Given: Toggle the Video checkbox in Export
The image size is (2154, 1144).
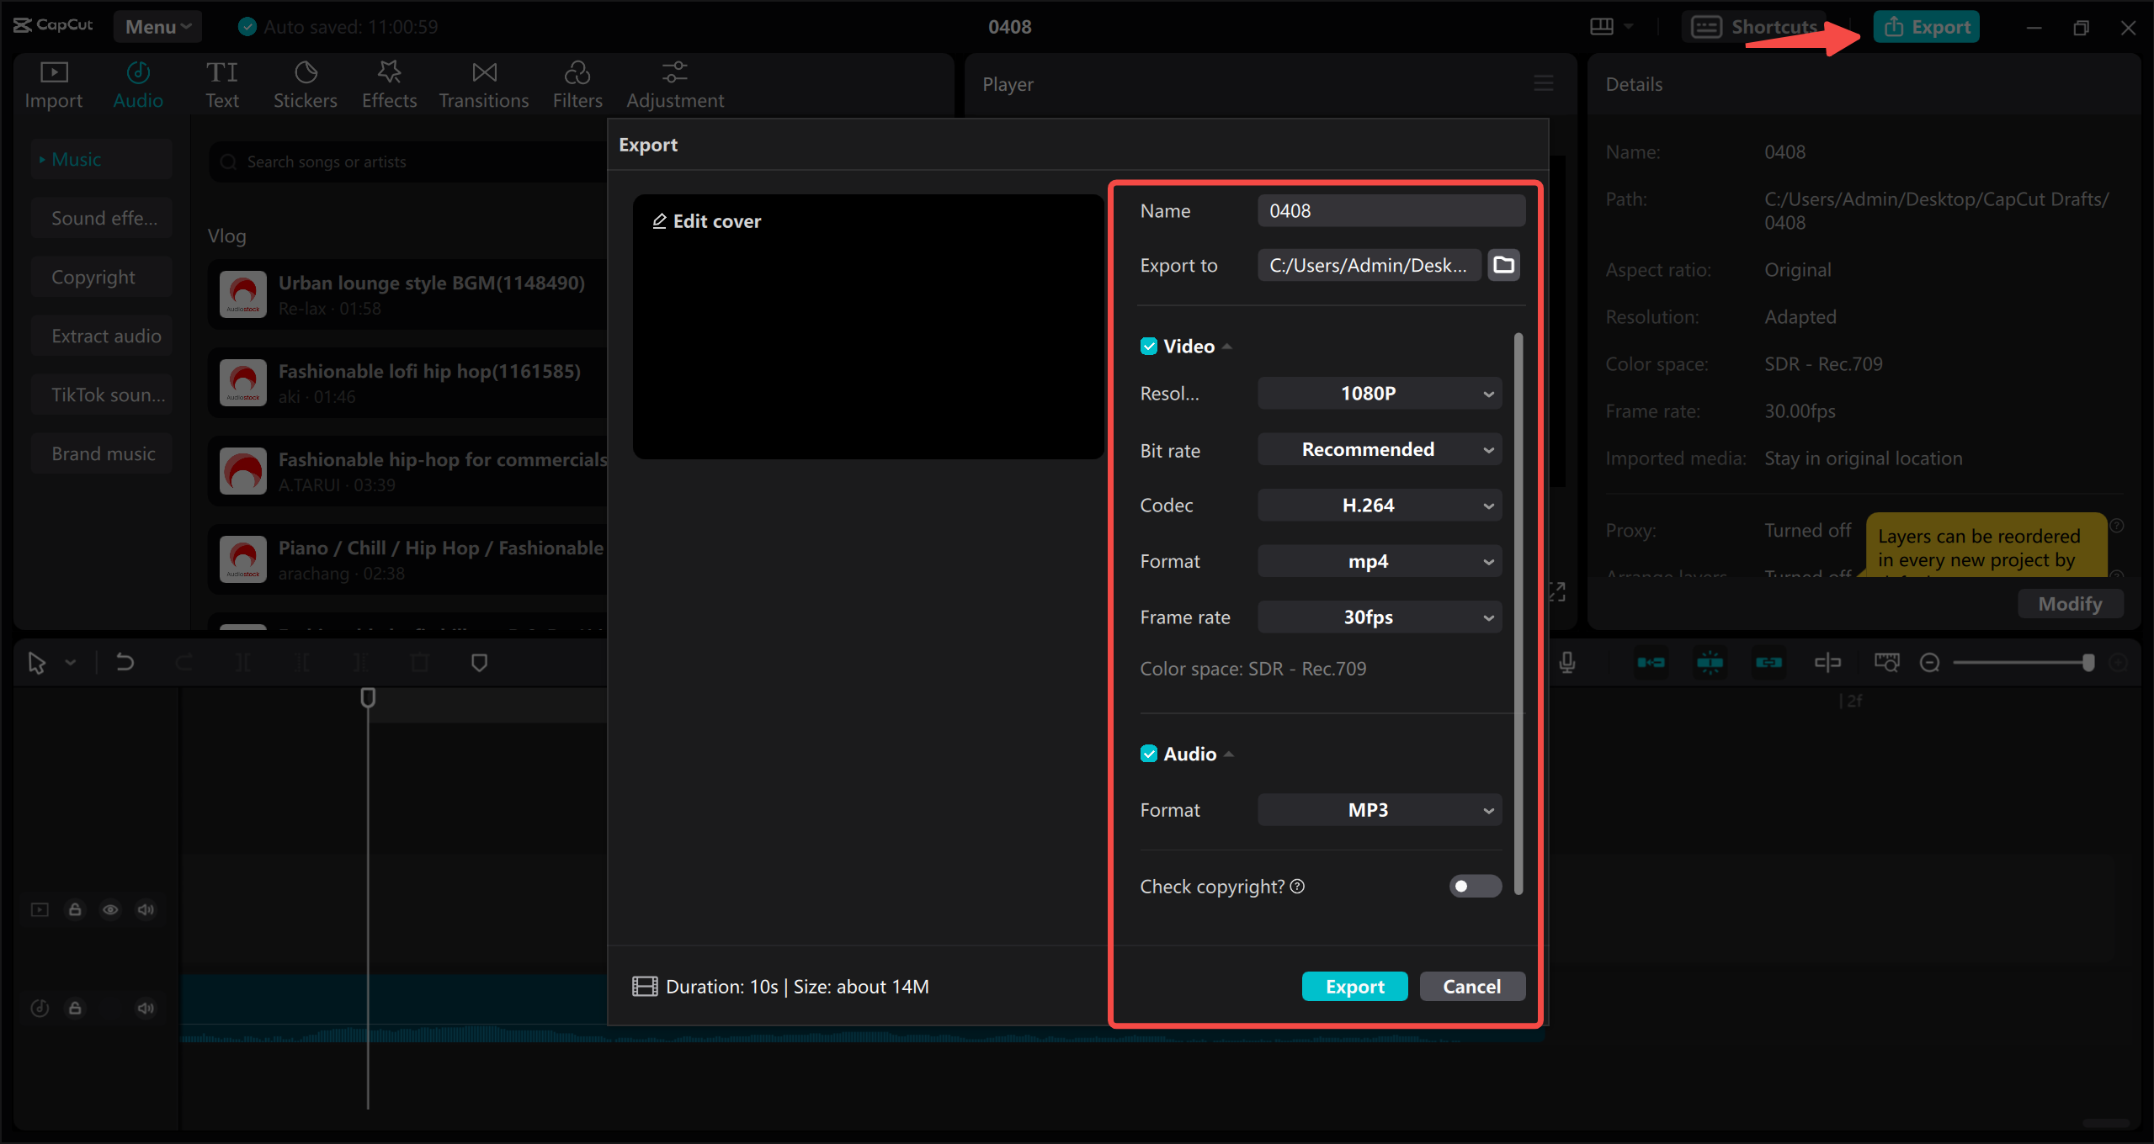Looking at the screenshot, I should click(x=1146, y=346).
